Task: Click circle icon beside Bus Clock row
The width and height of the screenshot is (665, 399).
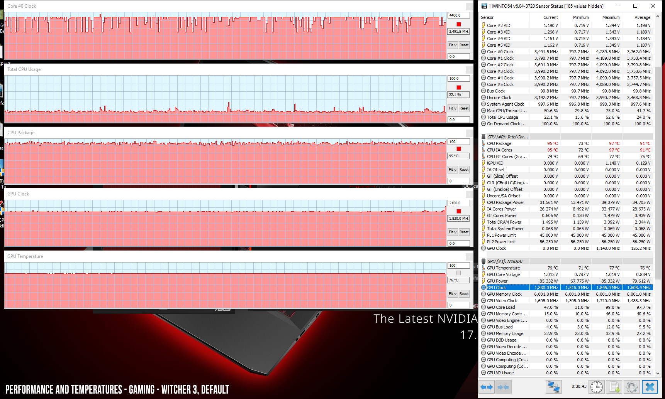Action: click(483, 91)
